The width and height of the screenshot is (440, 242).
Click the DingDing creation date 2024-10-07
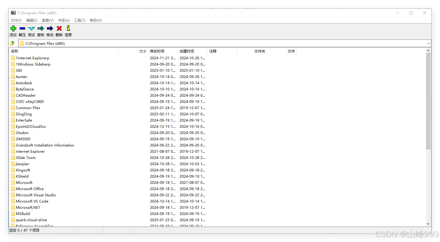192,114
